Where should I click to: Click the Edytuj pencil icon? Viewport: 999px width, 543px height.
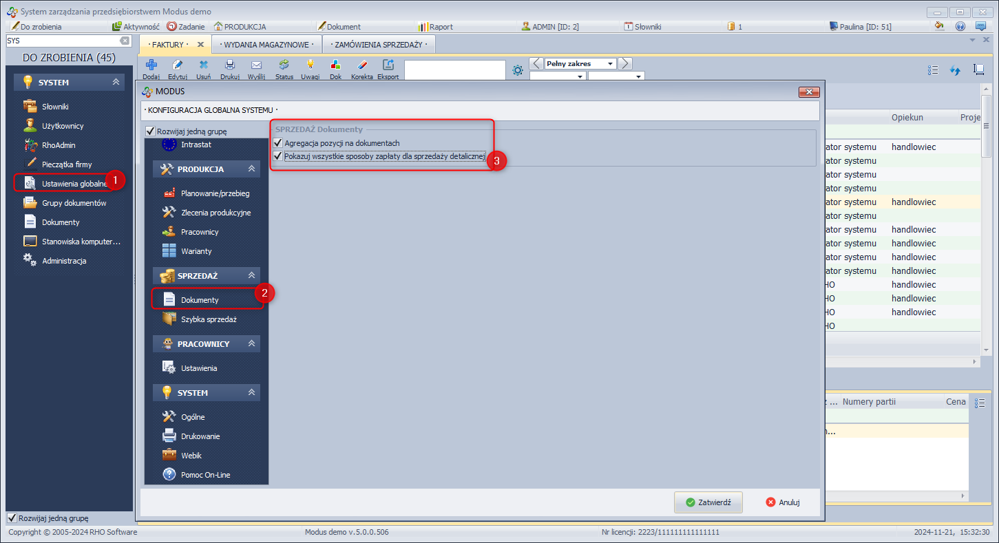[177, 65]
